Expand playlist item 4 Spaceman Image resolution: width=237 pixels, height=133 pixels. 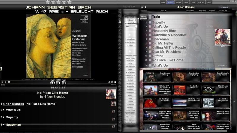(4, 124)
